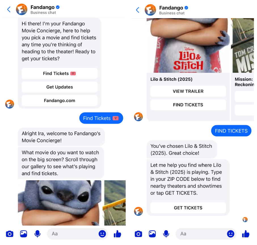Choose the Get Updates option
The height and width of the screenshot is (245, 257).
(x=60, y=87)
